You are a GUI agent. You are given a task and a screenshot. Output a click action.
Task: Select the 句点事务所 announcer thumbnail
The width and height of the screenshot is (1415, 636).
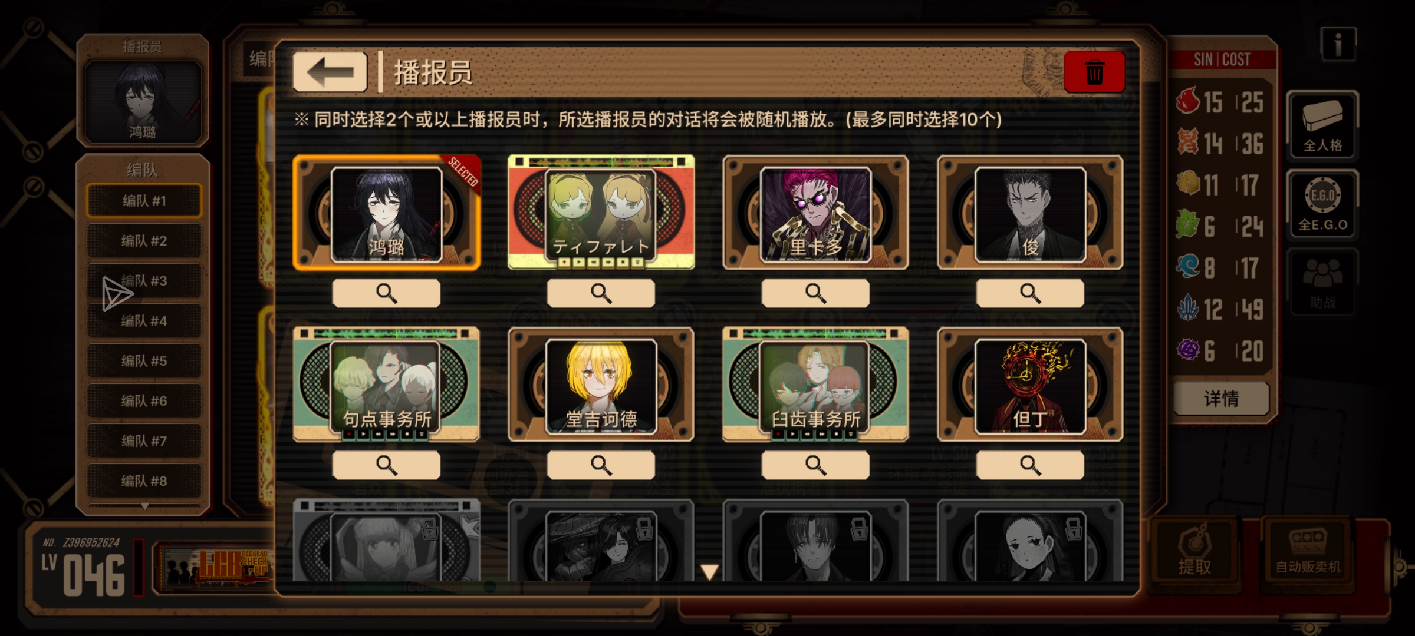386,385
